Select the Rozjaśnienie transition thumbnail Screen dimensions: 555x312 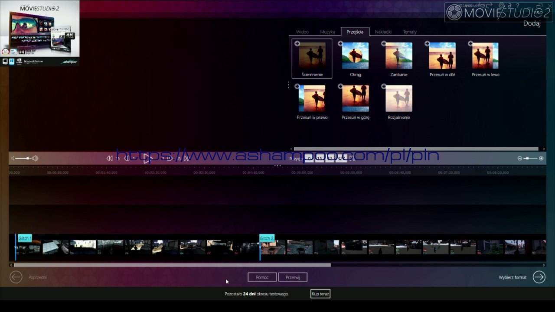pyautogui.click(x=399, y=98)
